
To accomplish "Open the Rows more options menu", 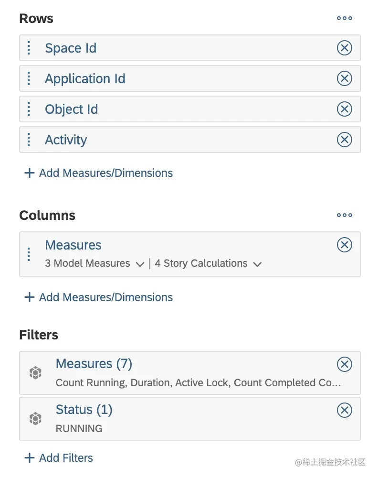I will click(344, 19).
